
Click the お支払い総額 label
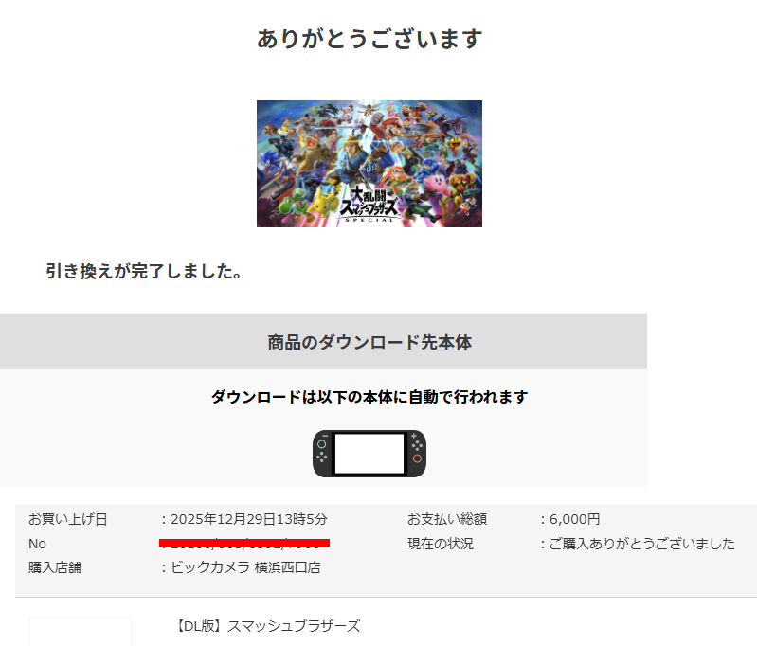tap(447, 519)
